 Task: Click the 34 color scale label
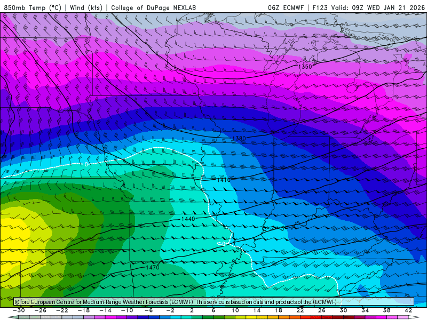pos(365,310)
